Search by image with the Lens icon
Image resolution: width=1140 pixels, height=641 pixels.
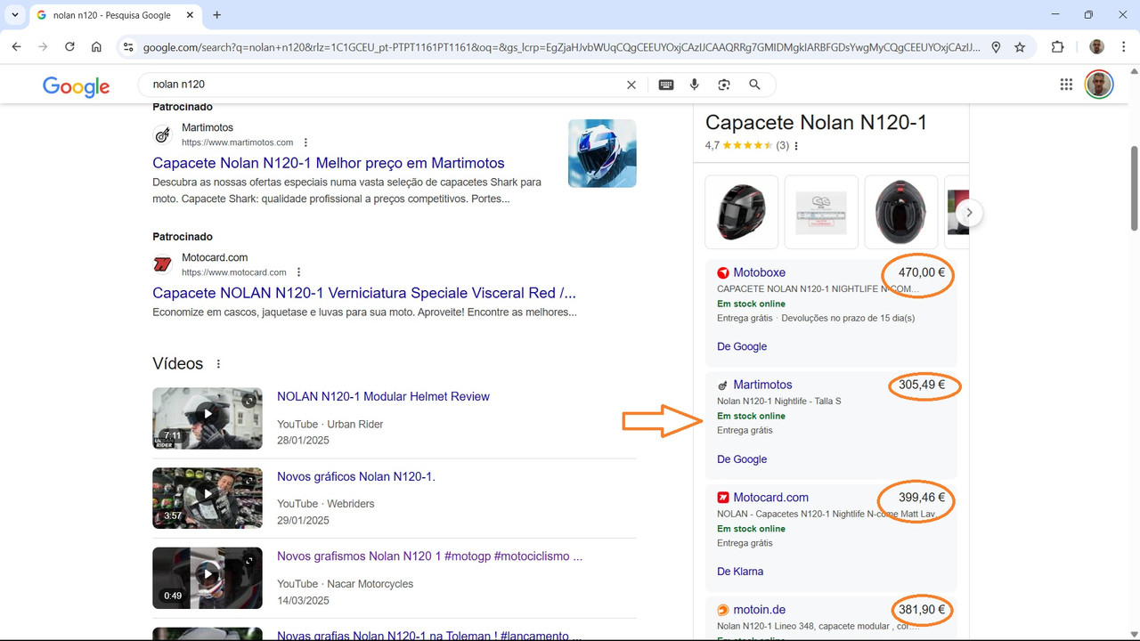click(x=724, y=85)
